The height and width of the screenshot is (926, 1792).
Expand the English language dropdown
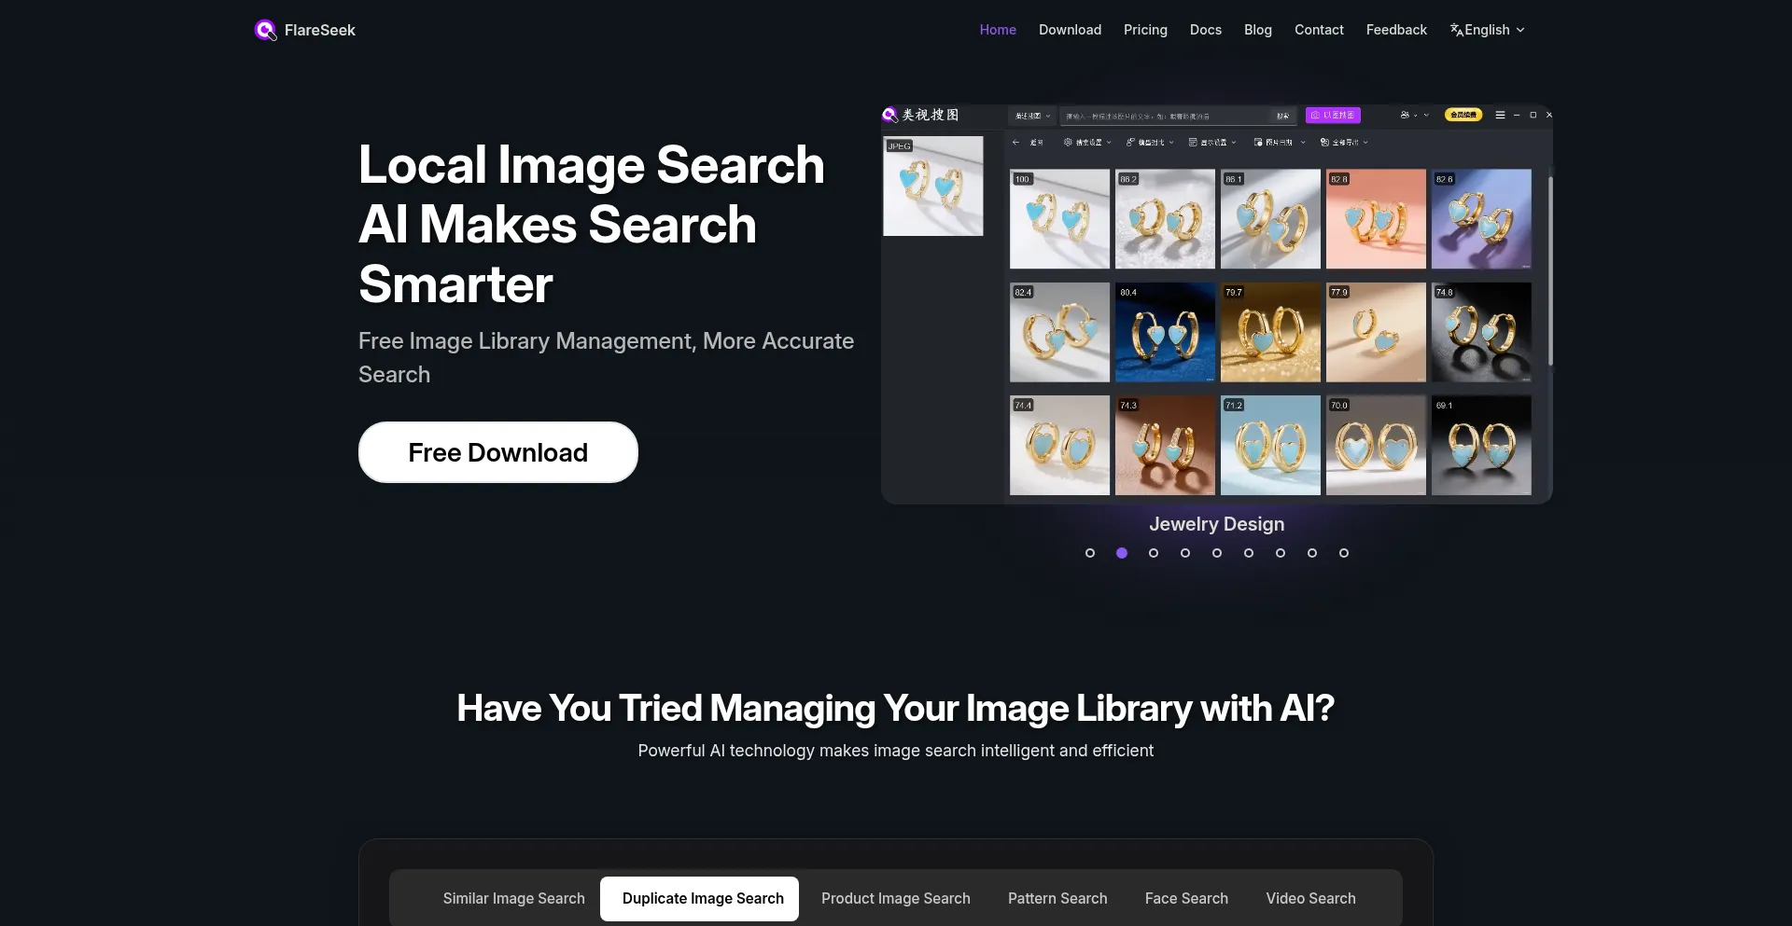tap(1488, 30)
